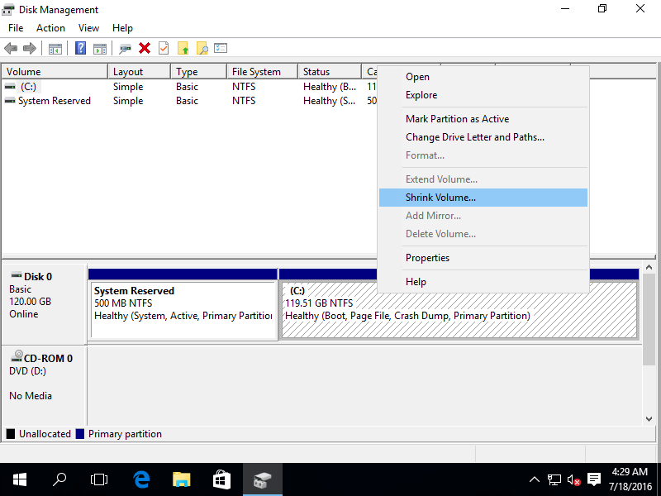This screenshot has height=496, width=661.
Task: Choose Shrink Volume... from the context menu
Action: click(x=483, y=198)
